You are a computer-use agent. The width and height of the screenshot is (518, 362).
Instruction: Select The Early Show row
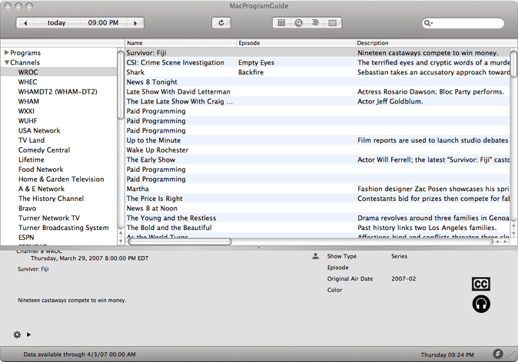(x=317, y=160)
